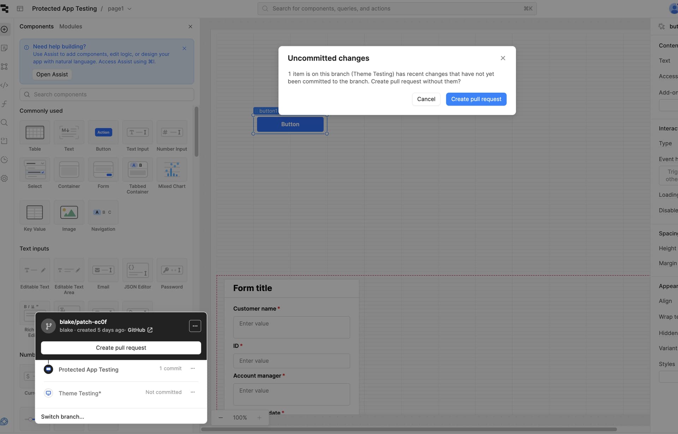
Task: Click the zoom in plus control
Action: tap(259, 418)
